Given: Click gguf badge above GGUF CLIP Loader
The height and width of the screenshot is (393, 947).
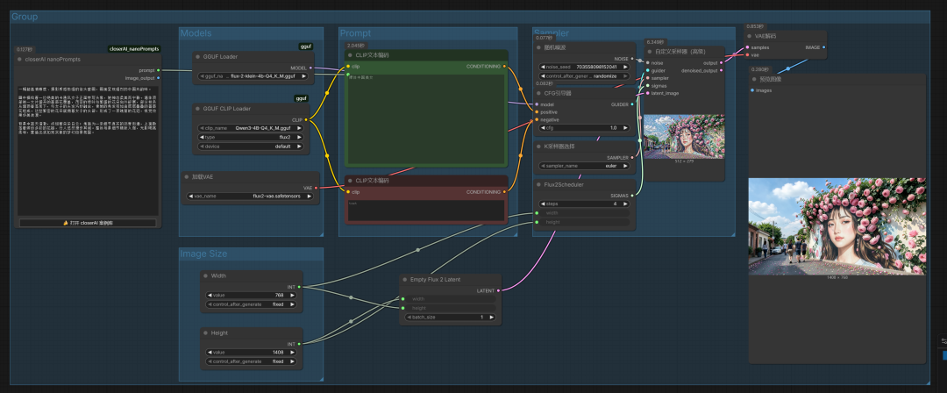Looking at the screenshot, I should [302, 98].
